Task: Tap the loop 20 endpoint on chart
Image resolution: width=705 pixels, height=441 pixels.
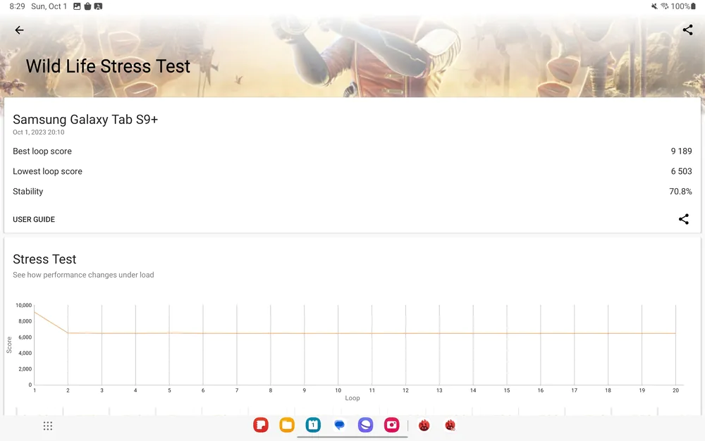Action: pyautogui.click(x=675, y=333)
